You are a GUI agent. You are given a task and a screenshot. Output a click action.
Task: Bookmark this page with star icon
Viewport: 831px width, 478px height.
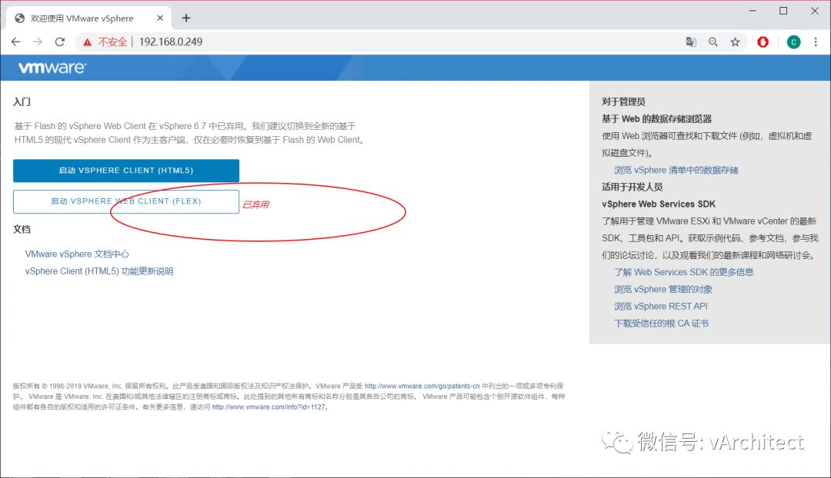(x=735, y=41)
